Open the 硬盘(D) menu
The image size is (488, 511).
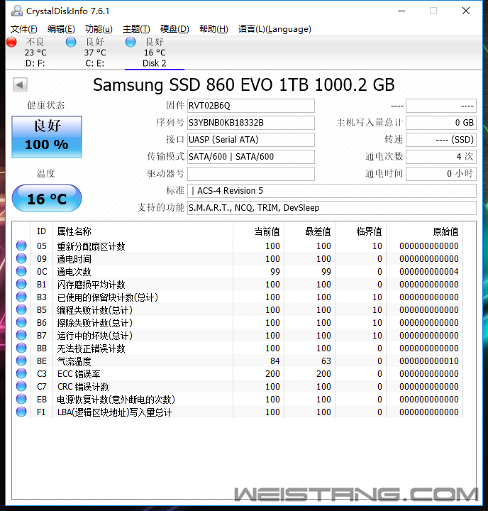tap(174, 29)
